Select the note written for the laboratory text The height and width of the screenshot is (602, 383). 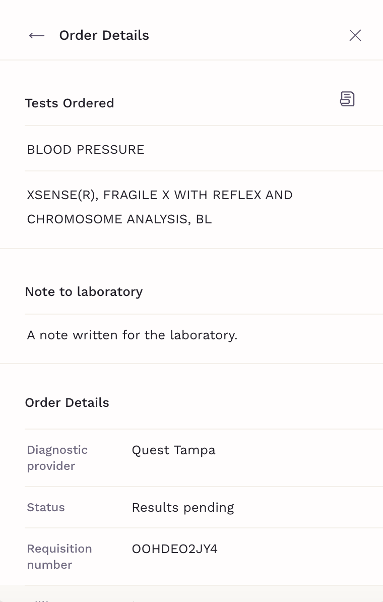(x=132, y=335)
